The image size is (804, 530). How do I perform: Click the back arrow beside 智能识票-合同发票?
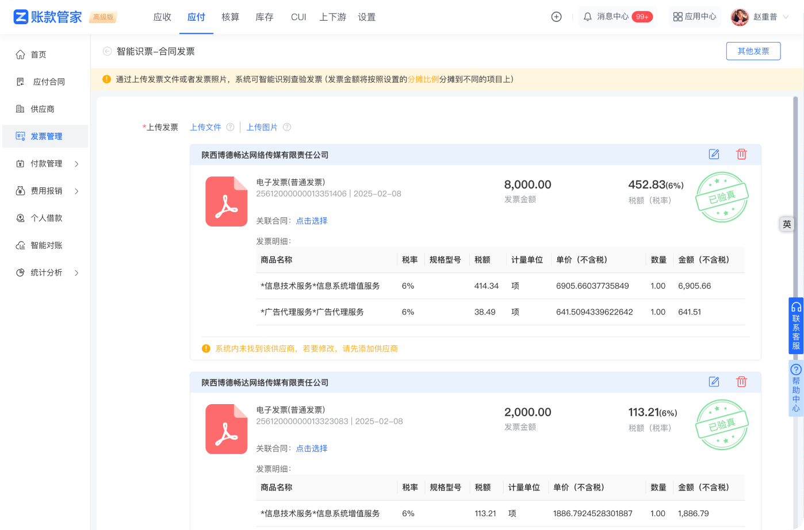coord(107,51)
